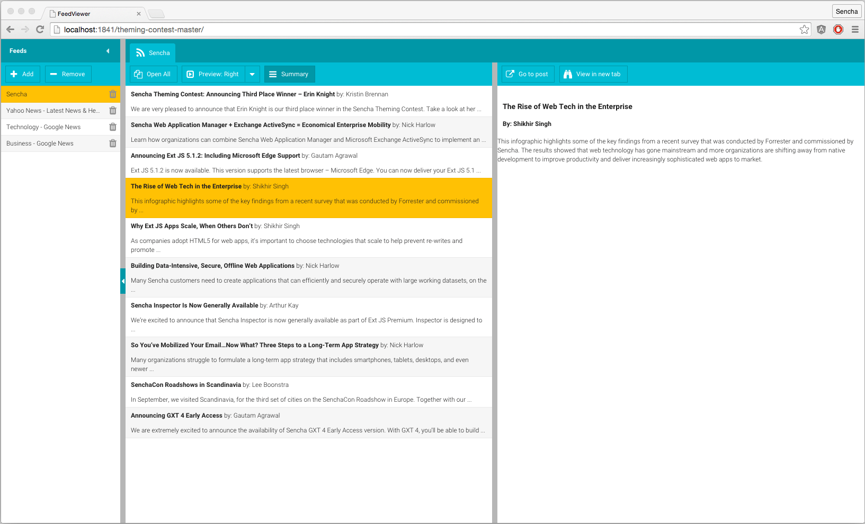Add a new feed
865x524 pixels.
point(22,74)
